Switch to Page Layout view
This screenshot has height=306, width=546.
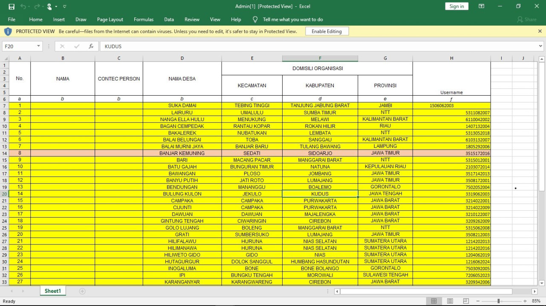pos(450,301)
